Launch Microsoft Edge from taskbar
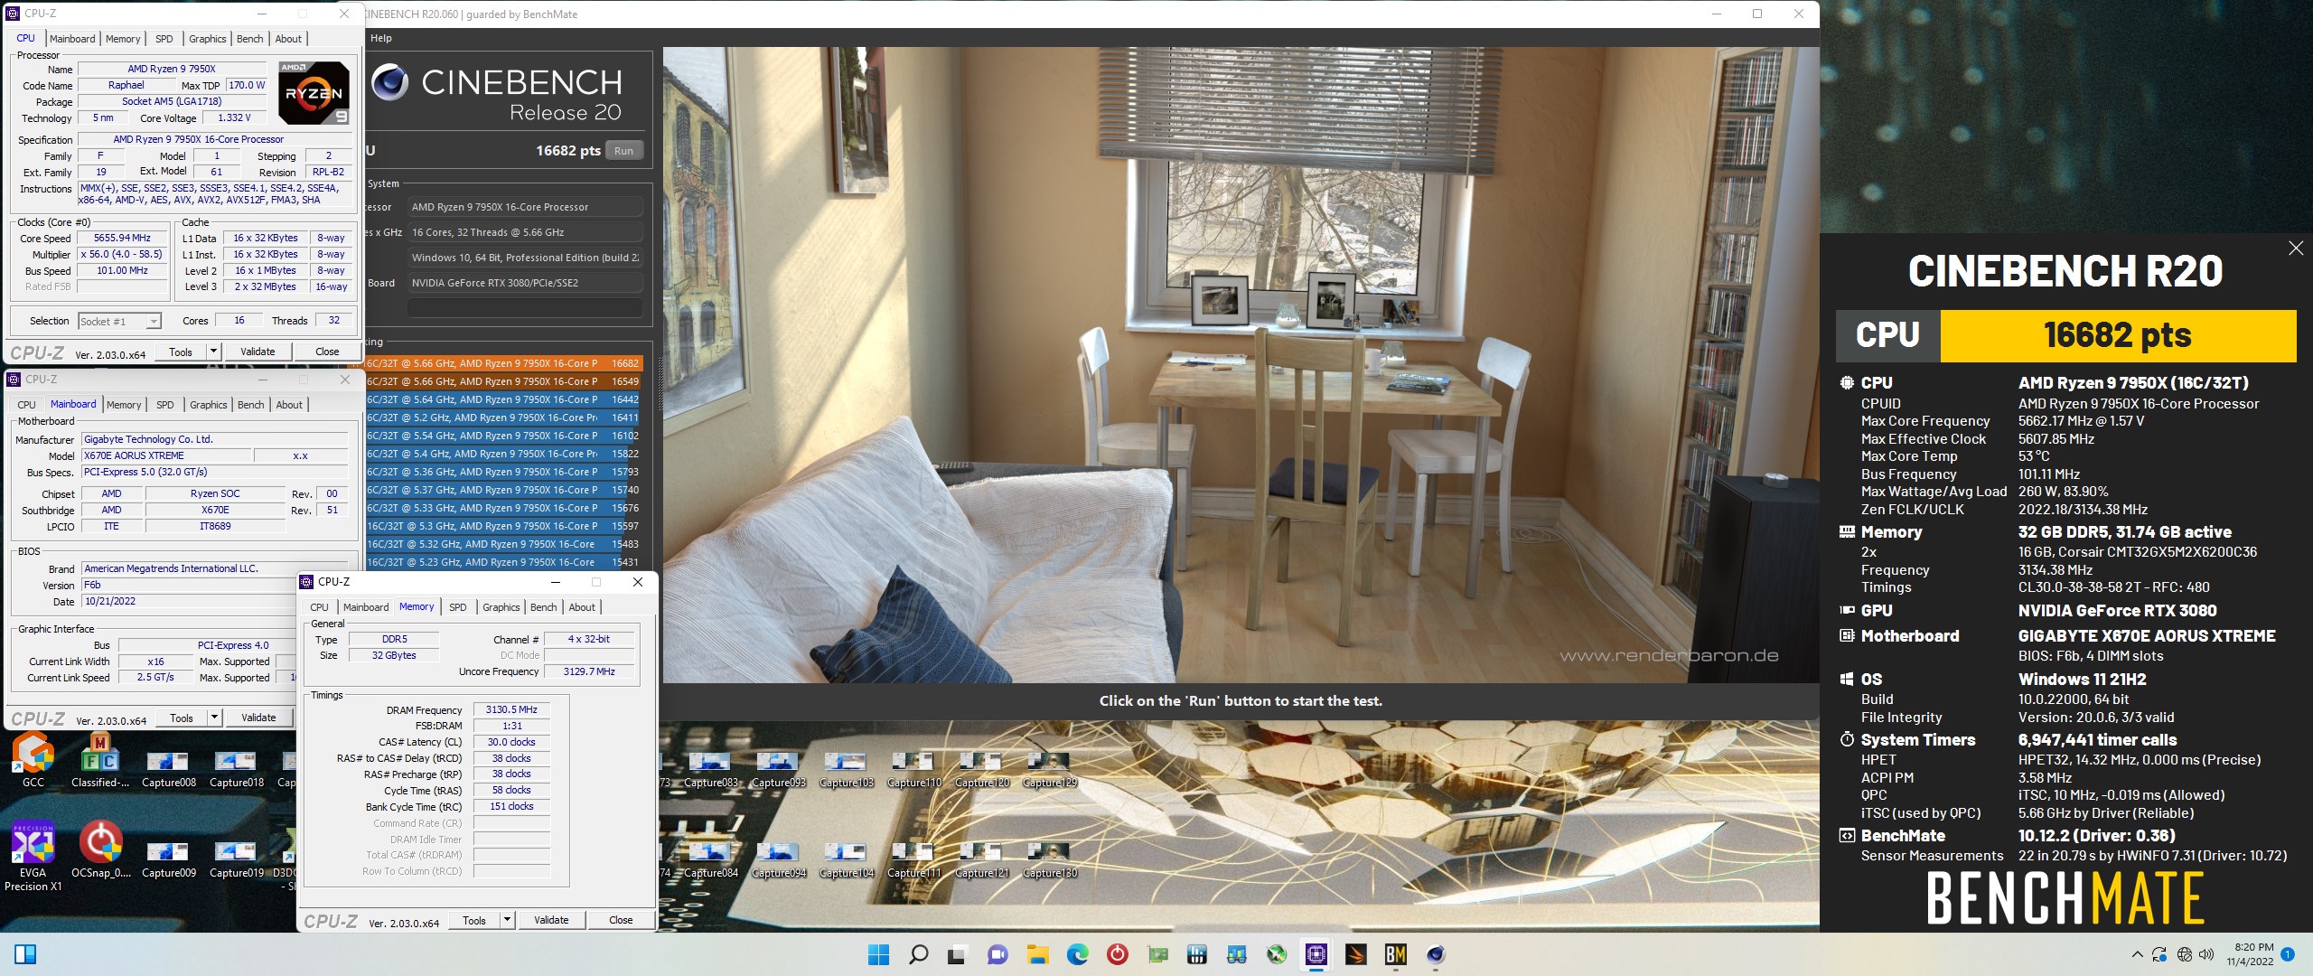Screen dimensions: 2313x976 (1077, 954)
